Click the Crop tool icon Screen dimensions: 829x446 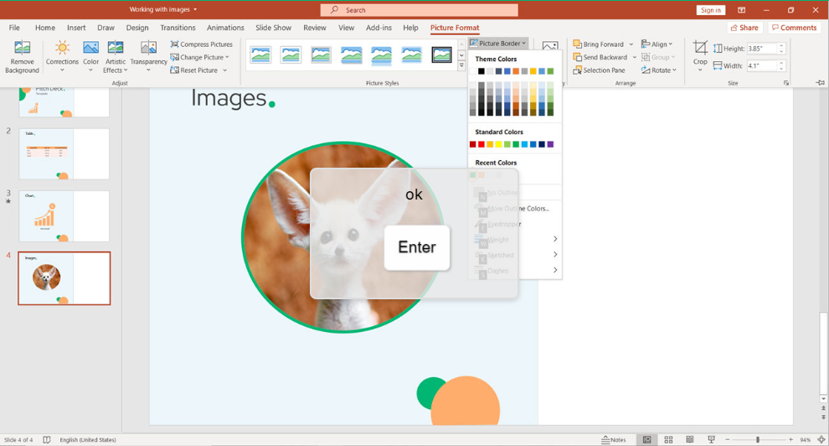pyautogui.click(x=700, y=48)
